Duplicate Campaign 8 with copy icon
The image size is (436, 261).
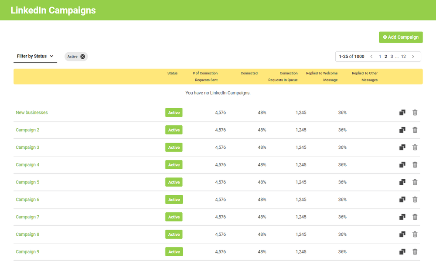[x=402, y=234]
